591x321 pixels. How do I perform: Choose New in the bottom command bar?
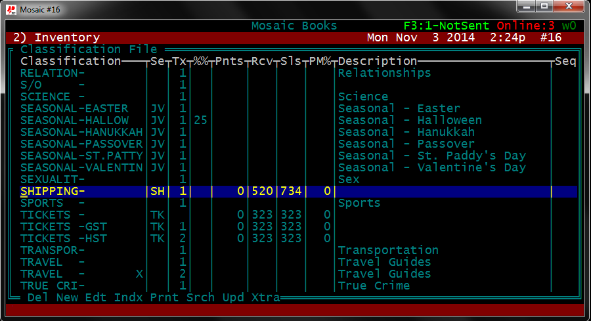pos(67,297)
